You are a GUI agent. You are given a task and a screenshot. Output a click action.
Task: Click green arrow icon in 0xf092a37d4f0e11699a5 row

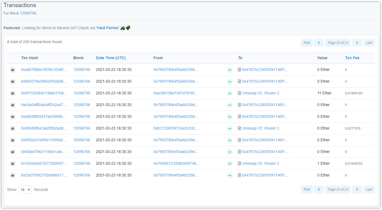pyautogui.click(x=230, y=140)
